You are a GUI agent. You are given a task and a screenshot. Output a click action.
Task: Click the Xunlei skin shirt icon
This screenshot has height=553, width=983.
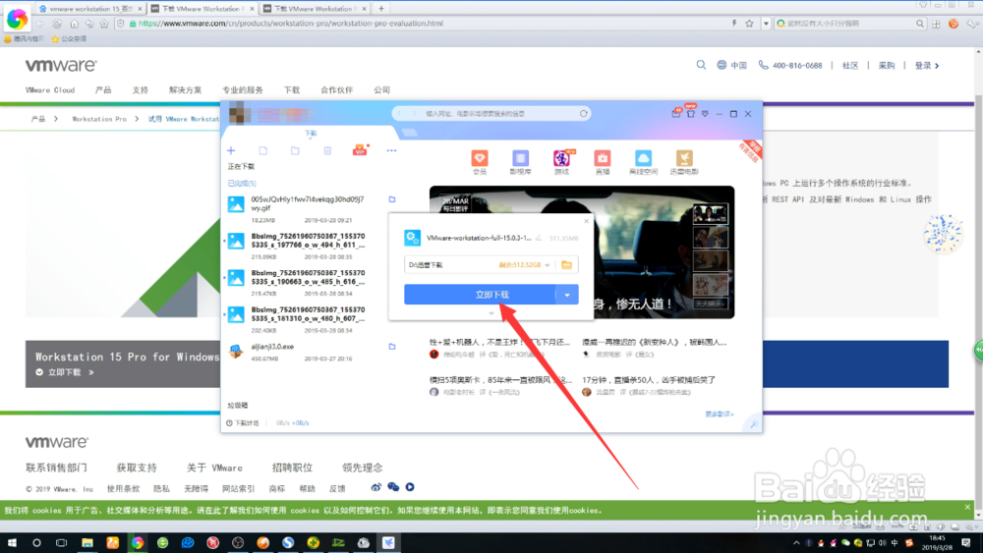[691, 114]
